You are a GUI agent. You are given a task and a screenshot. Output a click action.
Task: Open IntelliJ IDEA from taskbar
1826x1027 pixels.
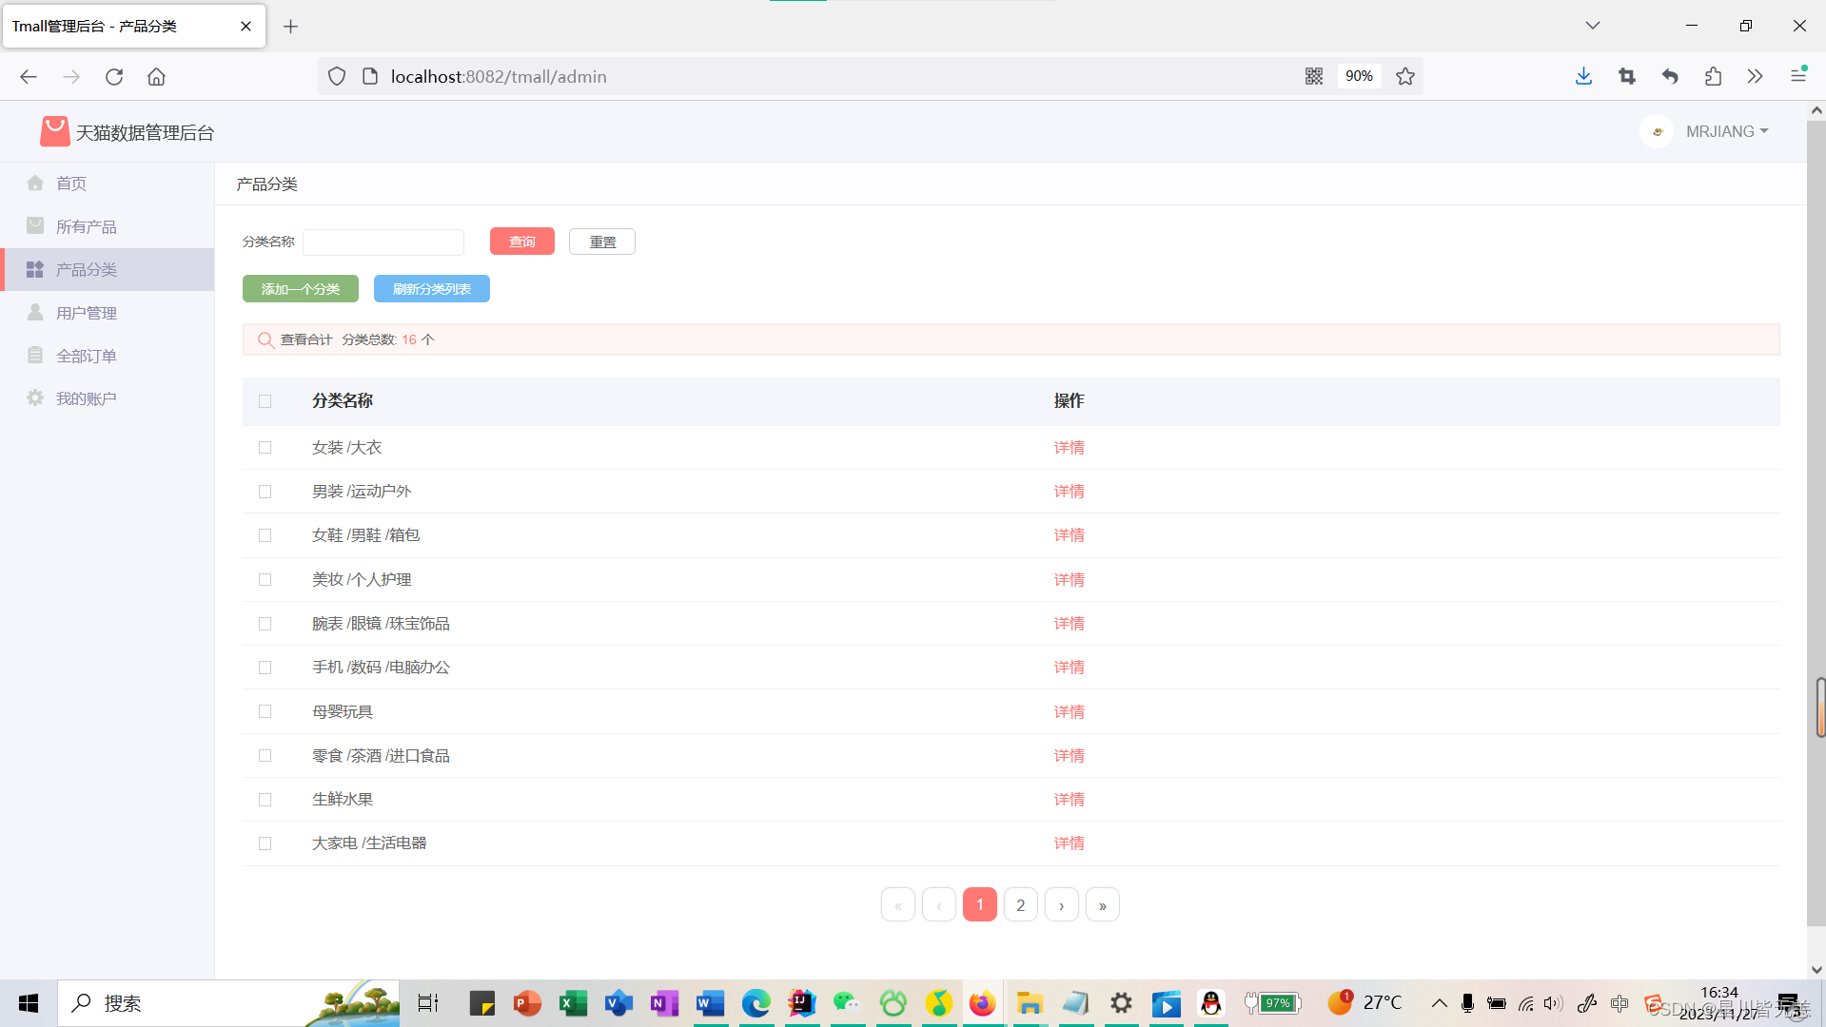pos(802,1003)
